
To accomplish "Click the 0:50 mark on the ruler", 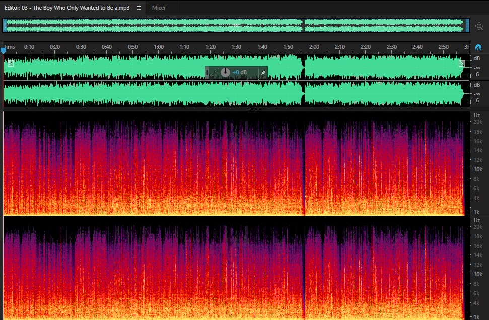I will click(x=133, y=47).
